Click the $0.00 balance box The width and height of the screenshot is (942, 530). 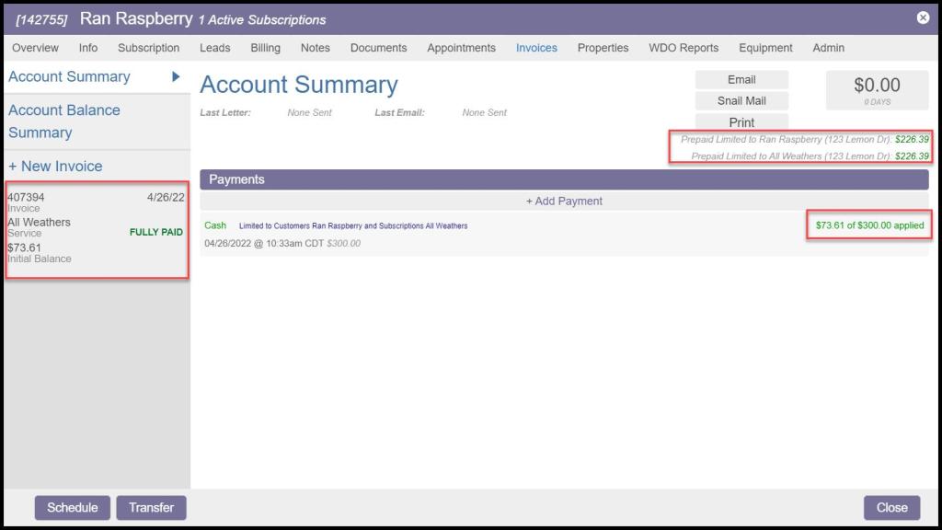point(877,90)
